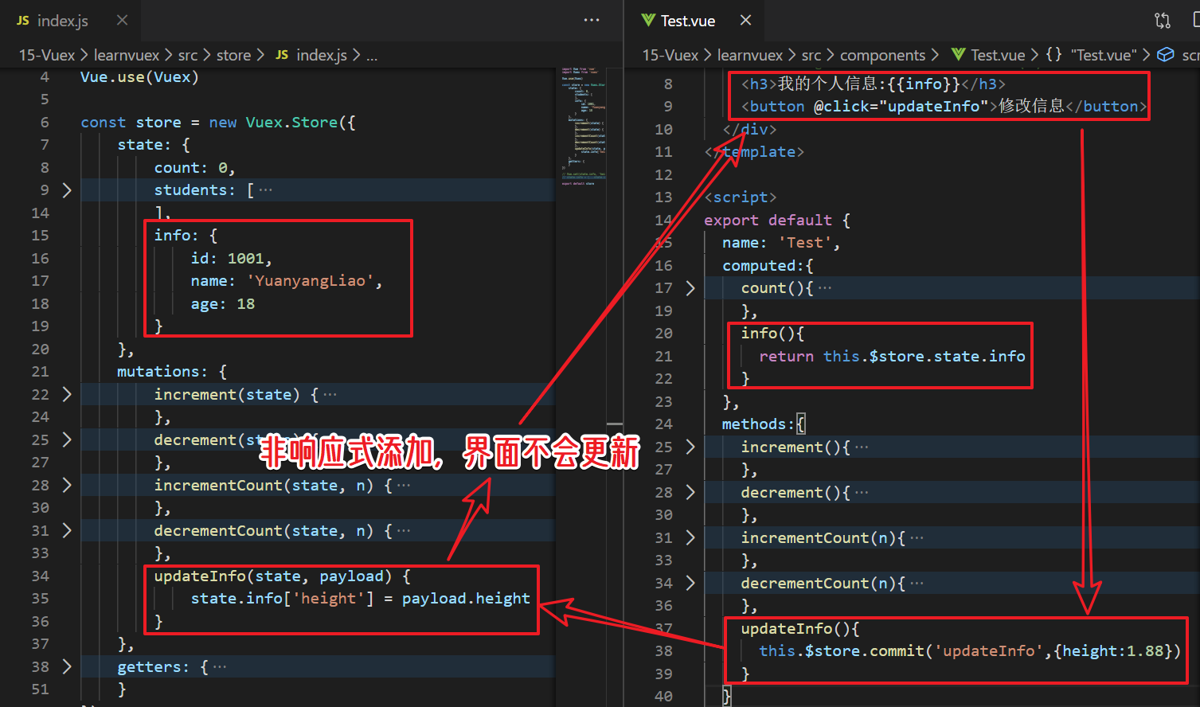Click line number 13 in Test.vue gutter

click(663, 197)
